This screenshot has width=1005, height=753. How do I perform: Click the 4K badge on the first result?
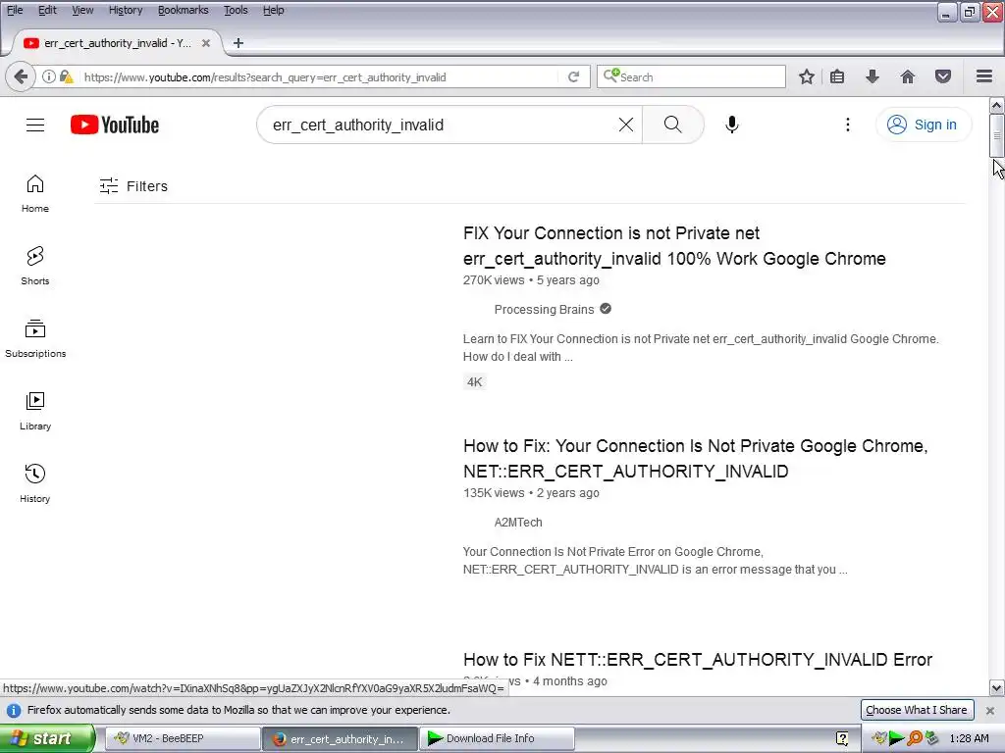point(474,382)
